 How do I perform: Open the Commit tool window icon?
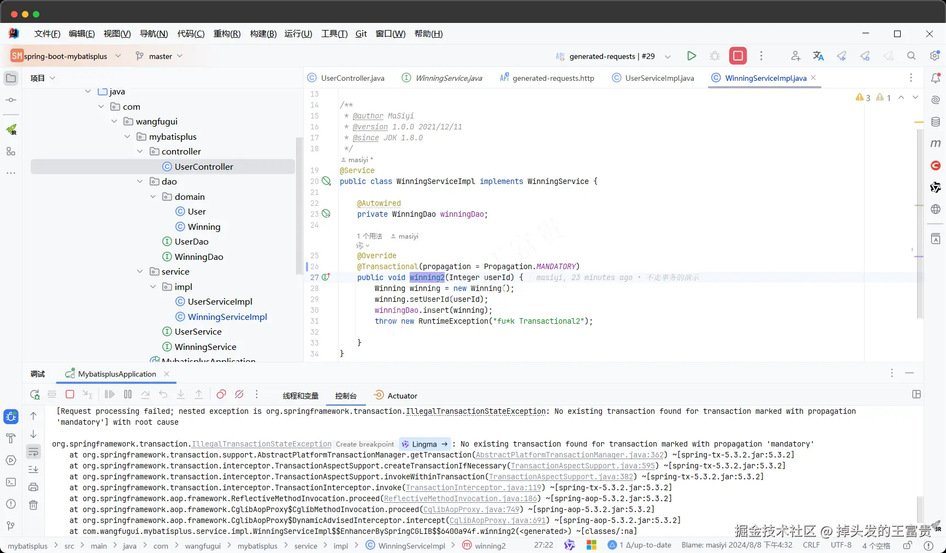tap(11, 100)
